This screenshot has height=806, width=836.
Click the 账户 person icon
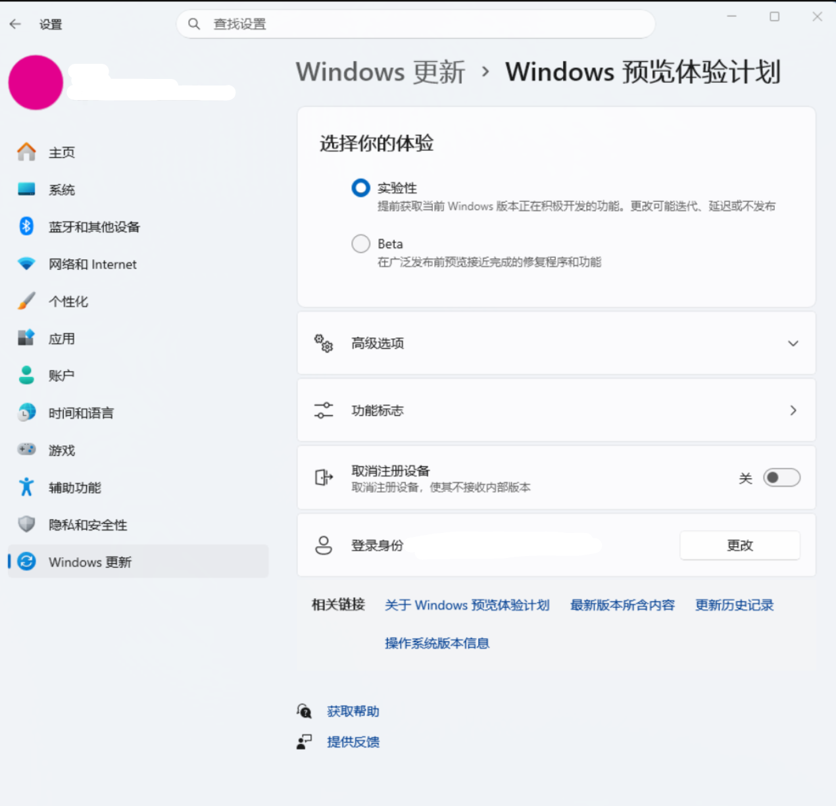point(26,375)
